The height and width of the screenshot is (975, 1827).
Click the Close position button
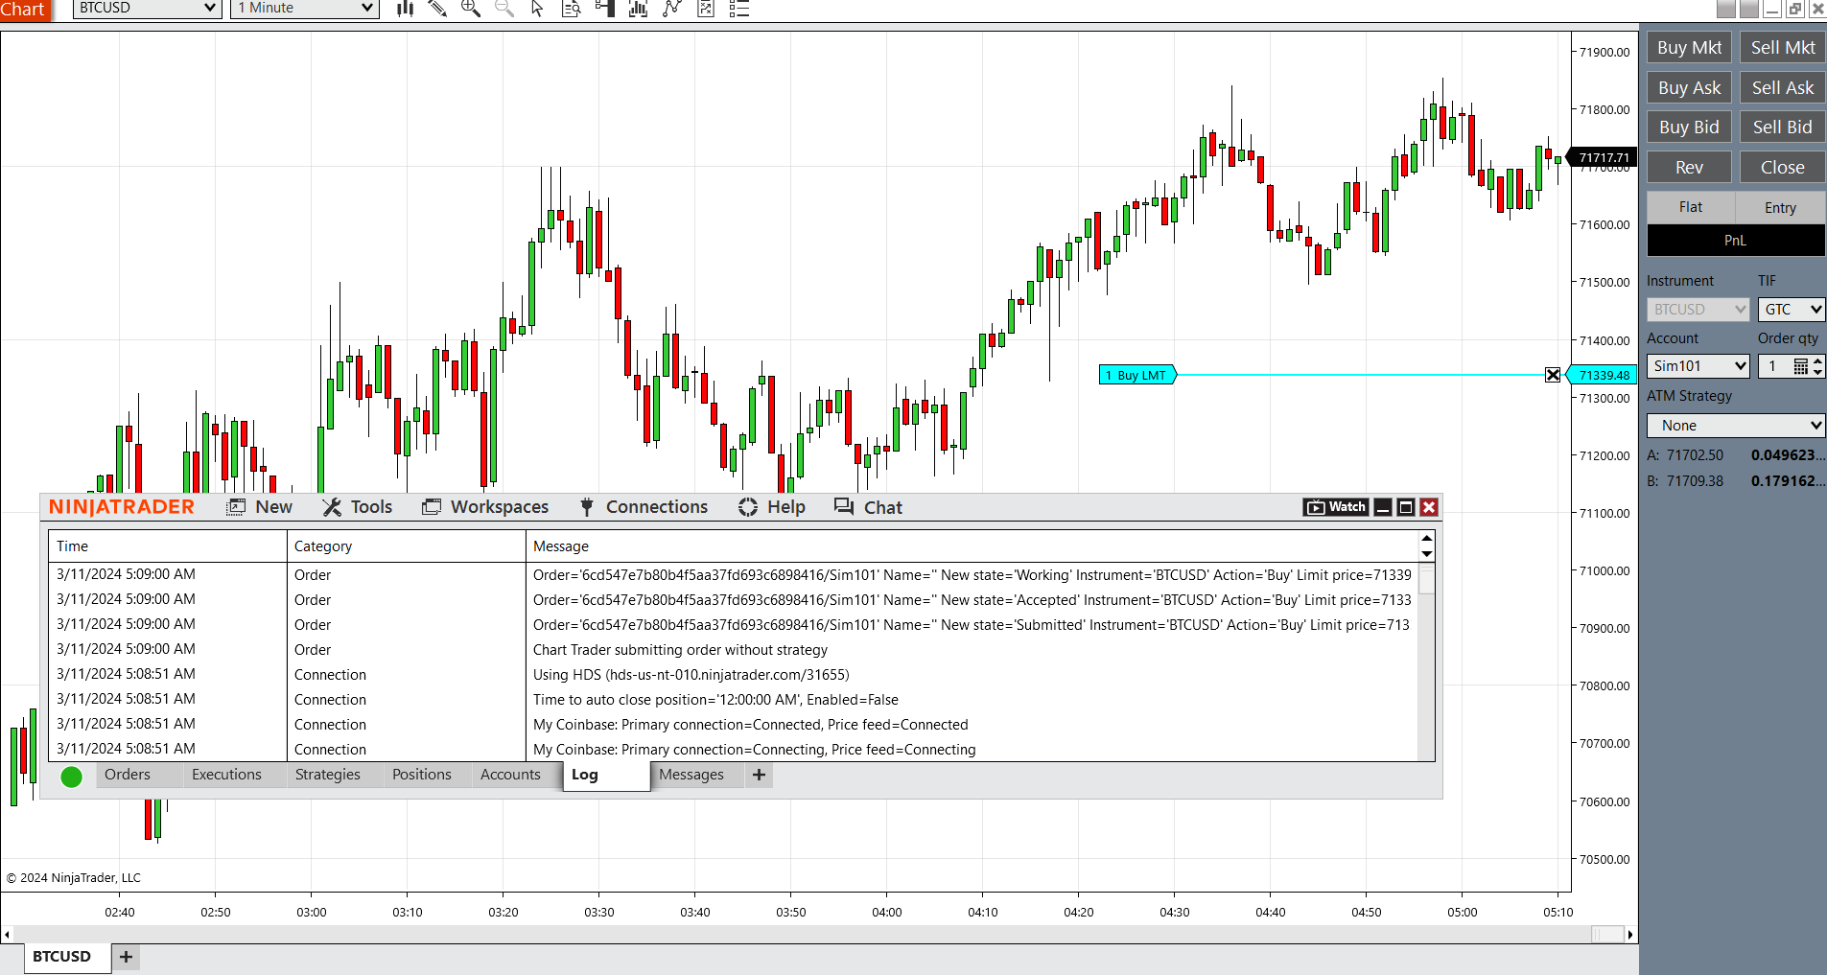(1783, 168)
